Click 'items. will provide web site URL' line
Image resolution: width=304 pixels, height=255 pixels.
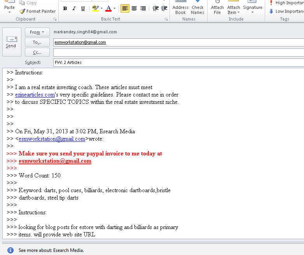57,234
